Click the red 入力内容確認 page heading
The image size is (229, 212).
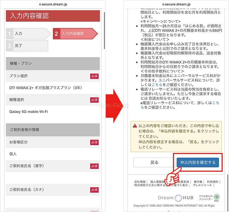point(53,16)
